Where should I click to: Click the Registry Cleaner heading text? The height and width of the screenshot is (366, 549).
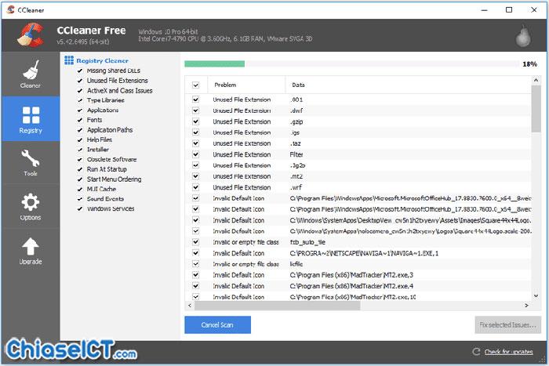[x=102, y=60]
